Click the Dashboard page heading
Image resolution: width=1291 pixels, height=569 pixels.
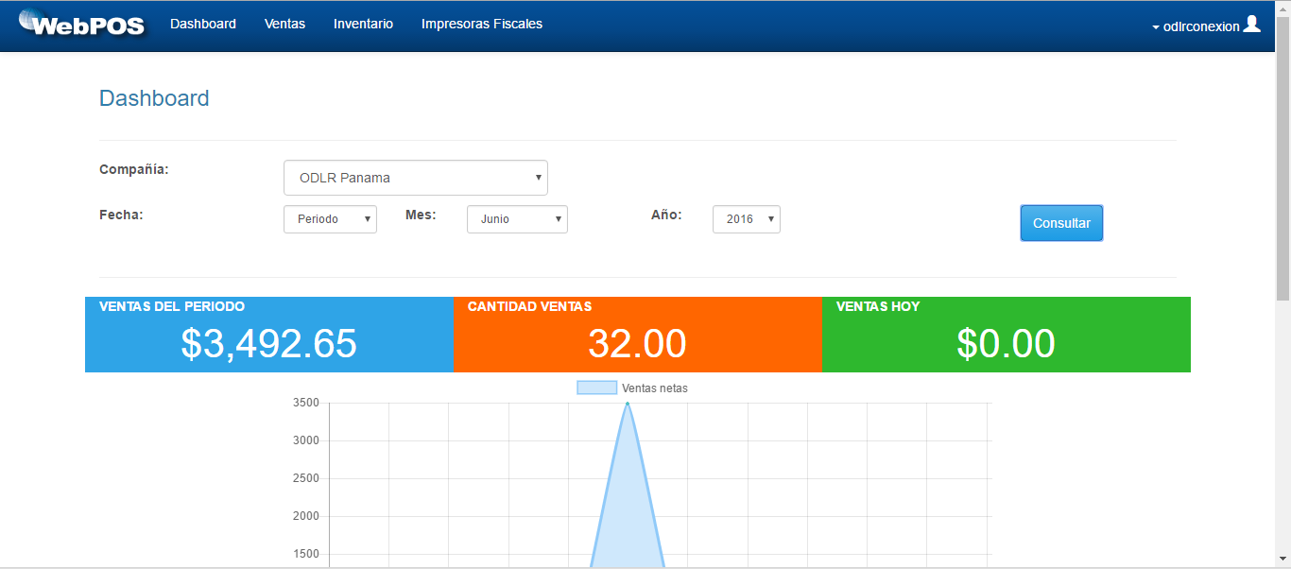point(154,97)
